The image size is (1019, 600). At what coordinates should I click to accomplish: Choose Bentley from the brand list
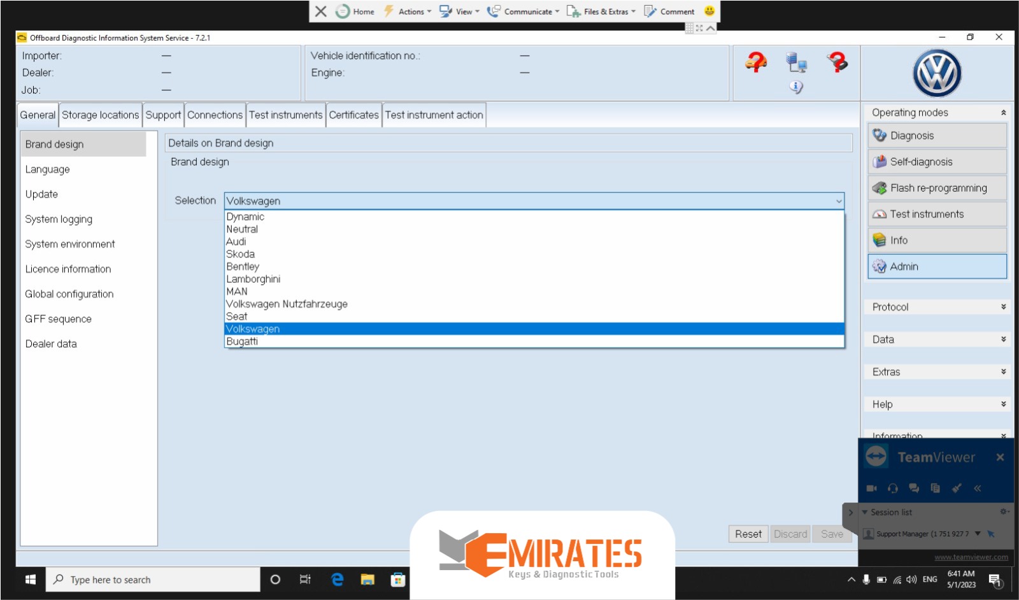point(534,266)
